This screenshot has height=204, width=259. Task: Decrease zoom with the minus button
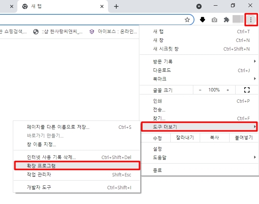pyautogui.click(x=200, y=90)
